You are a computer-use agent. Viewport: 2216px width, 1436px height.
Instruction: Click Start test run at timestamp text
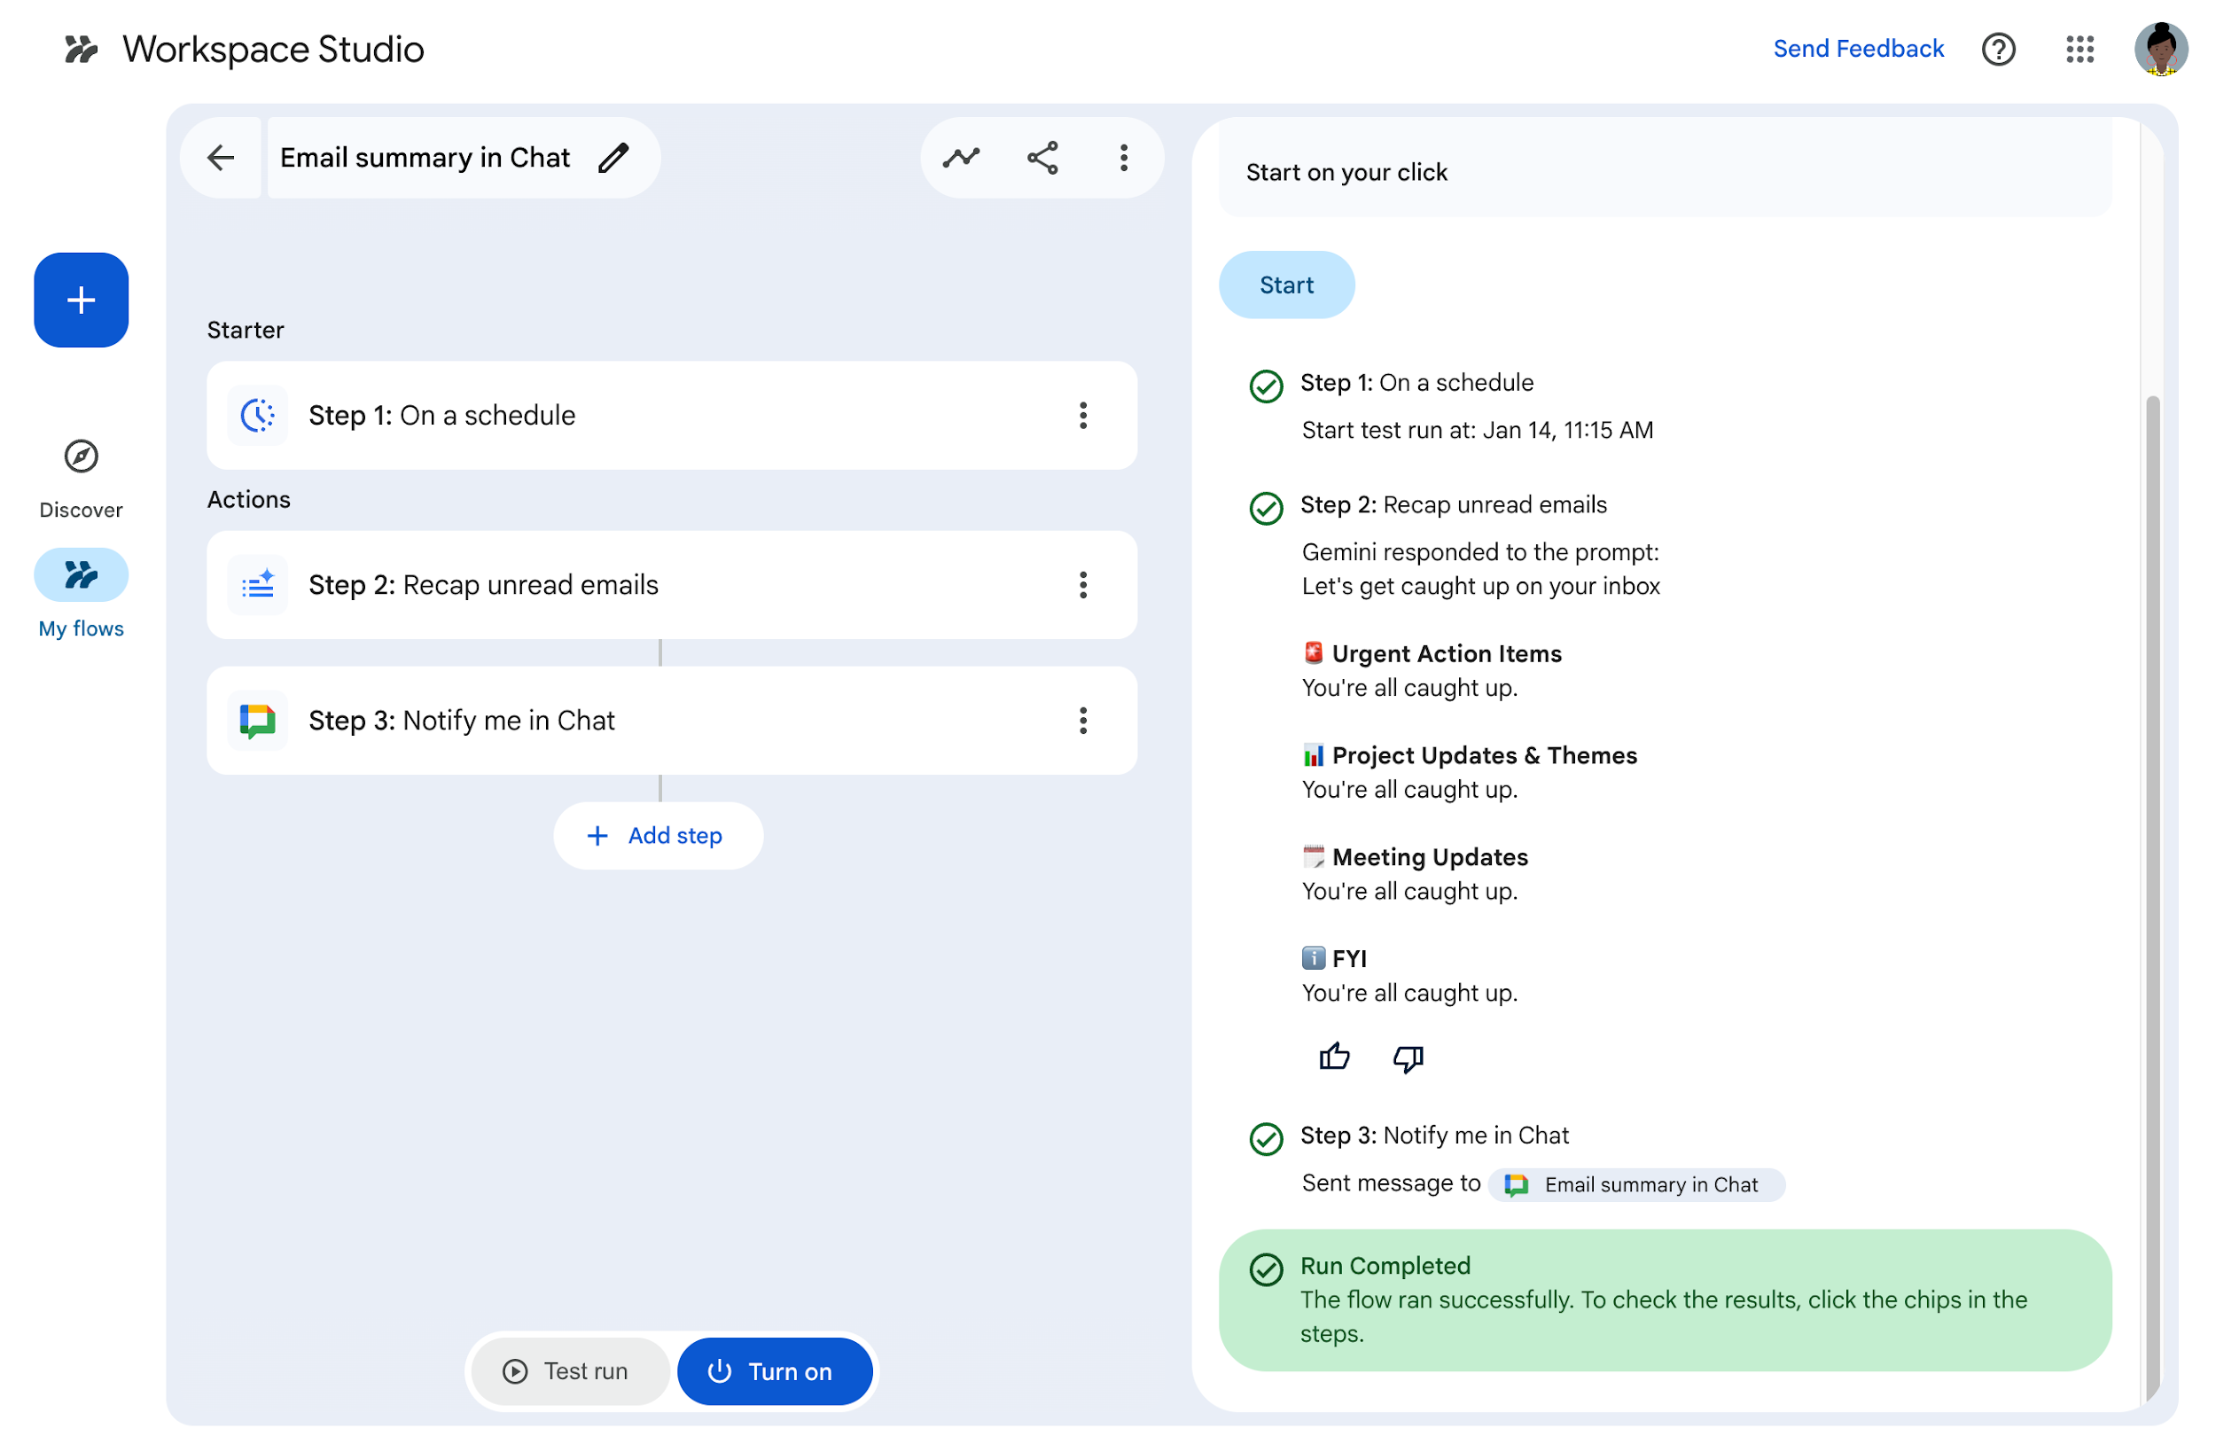(1477, 430)
